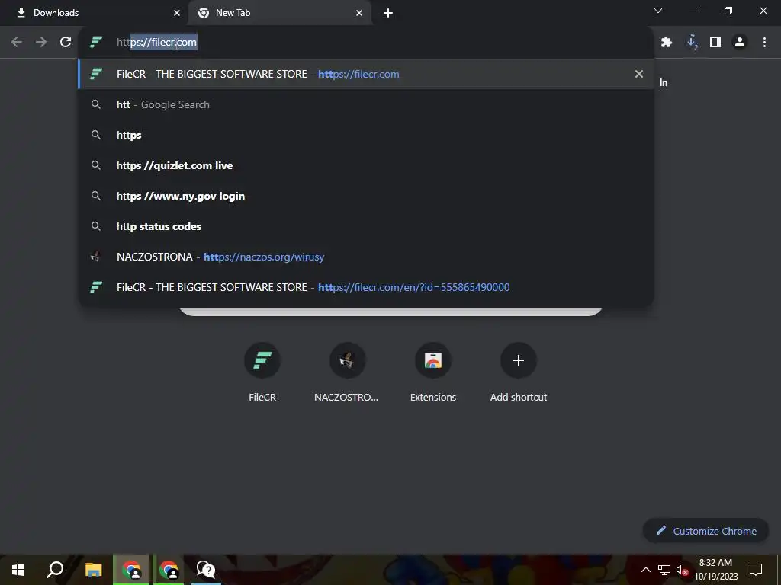This screenshot has width=781, height=585.
Task: Click the Add shortcut button
Action: point(518,372)
